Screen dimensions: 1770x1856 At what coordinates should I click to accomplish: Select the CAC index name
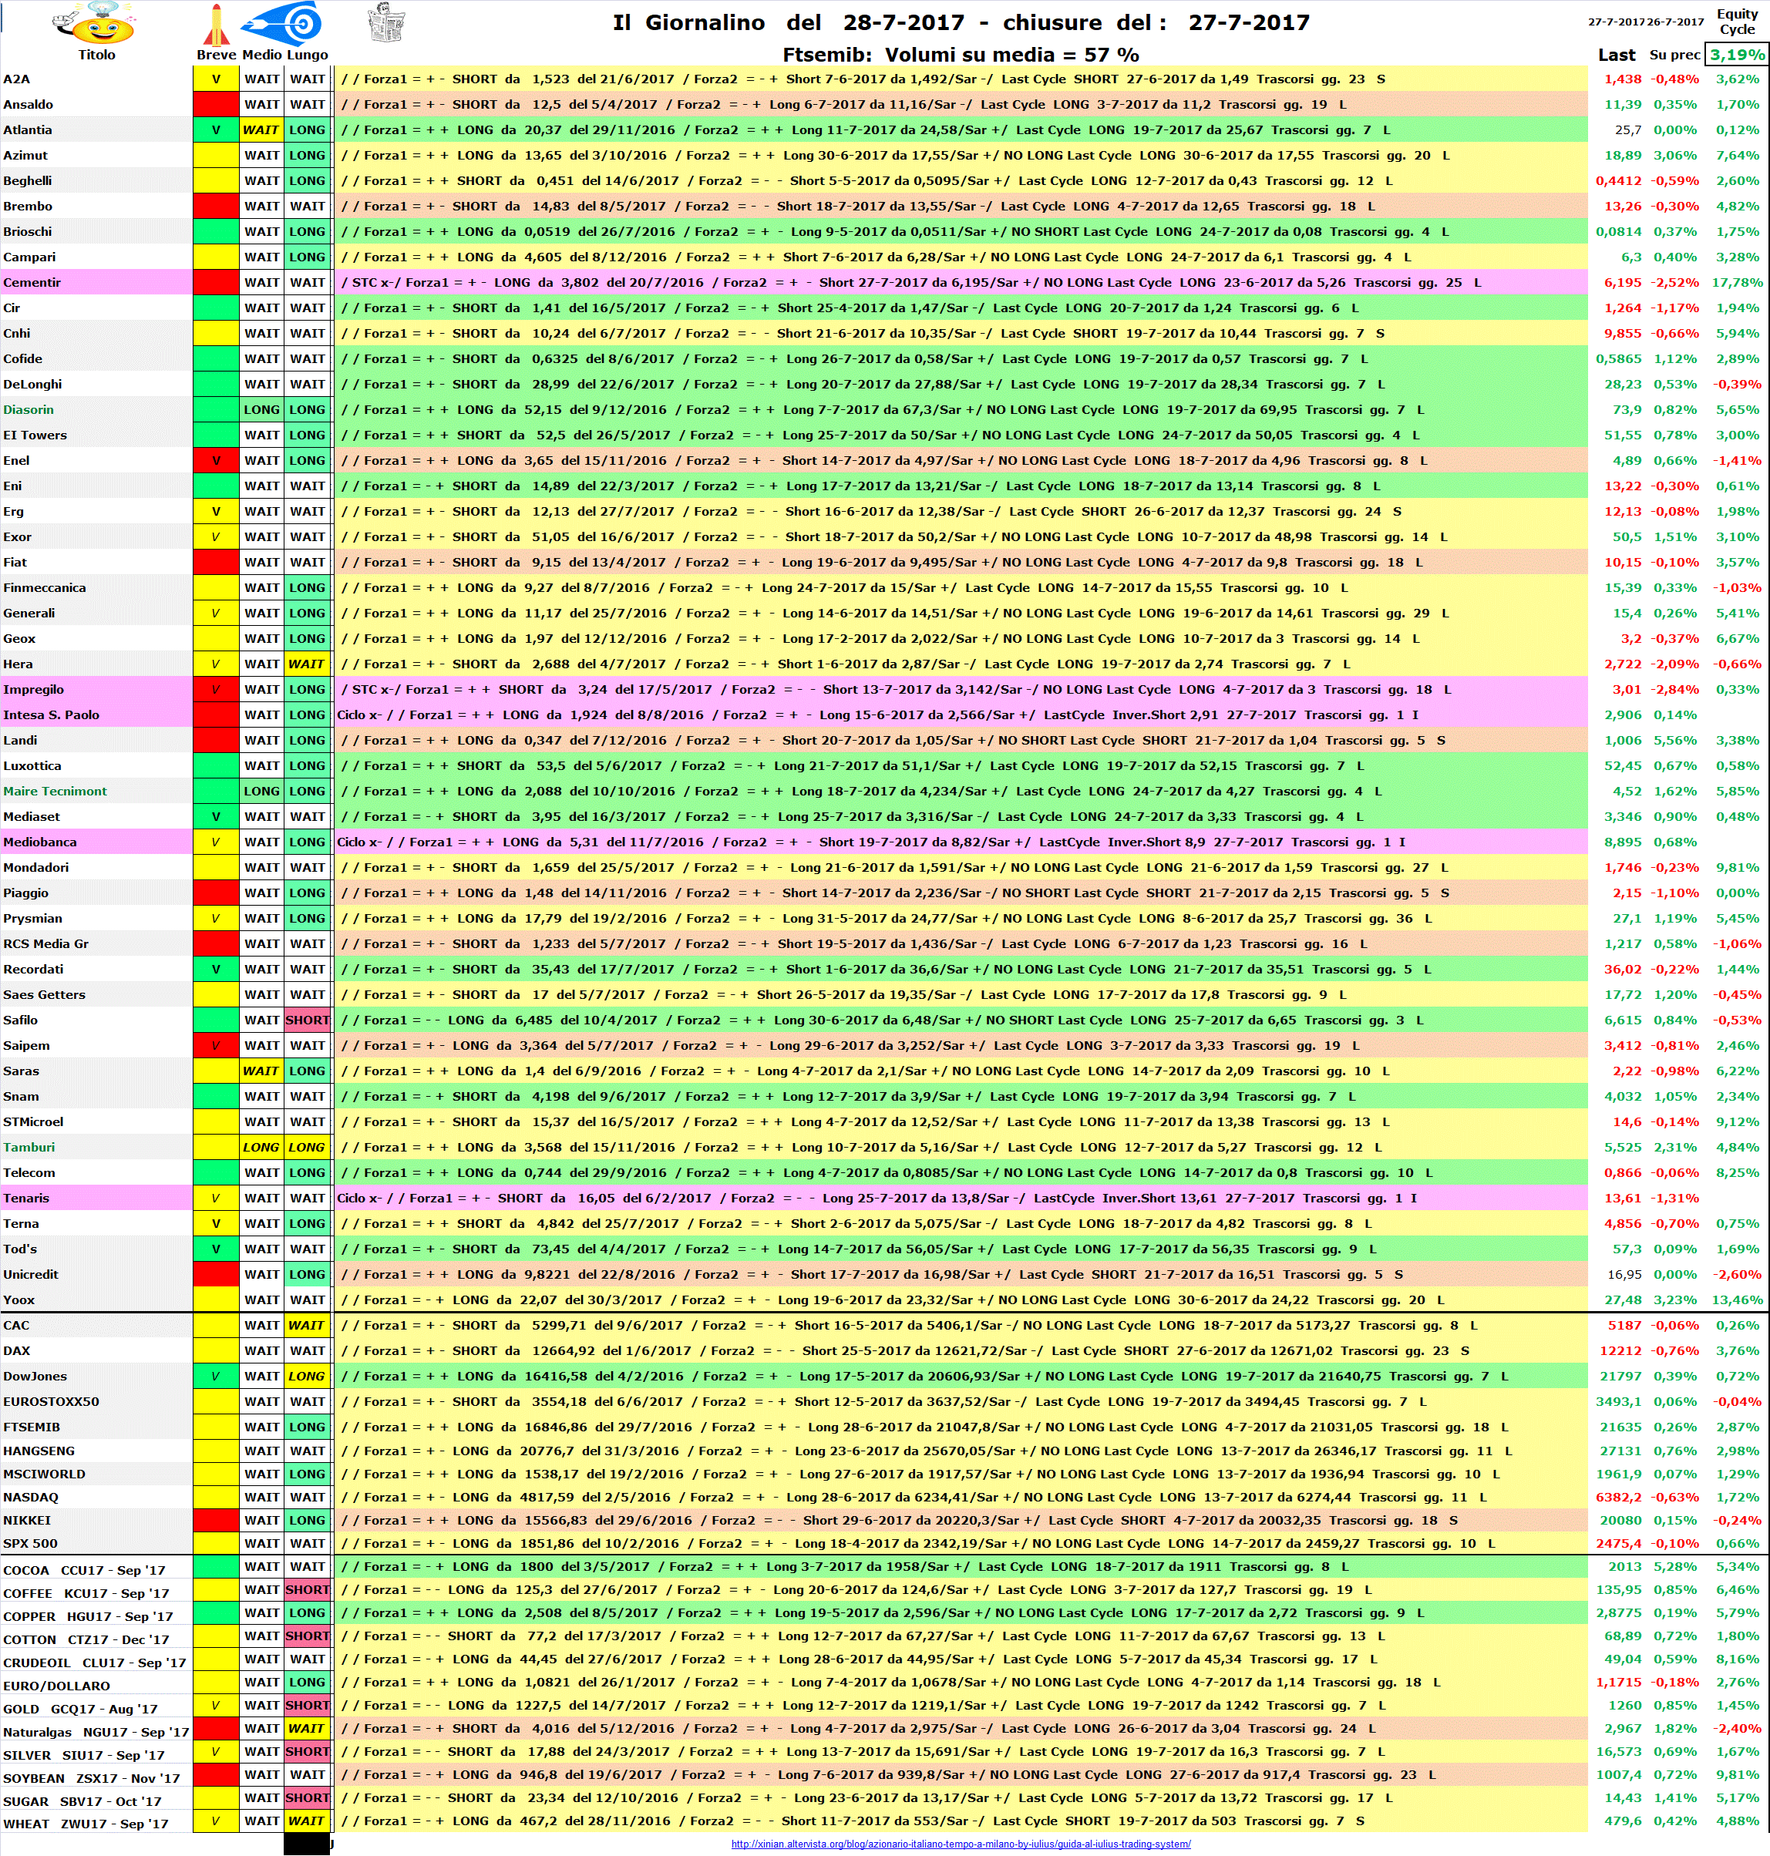pos(16,1326)
